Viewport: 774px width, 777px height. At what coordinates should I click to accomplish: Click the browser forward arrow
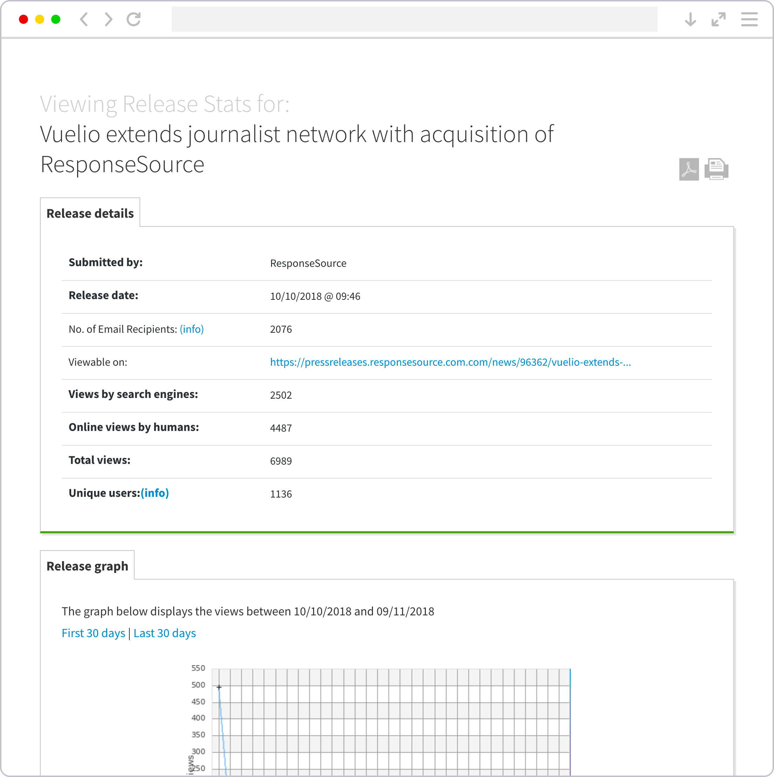[109, 19]
